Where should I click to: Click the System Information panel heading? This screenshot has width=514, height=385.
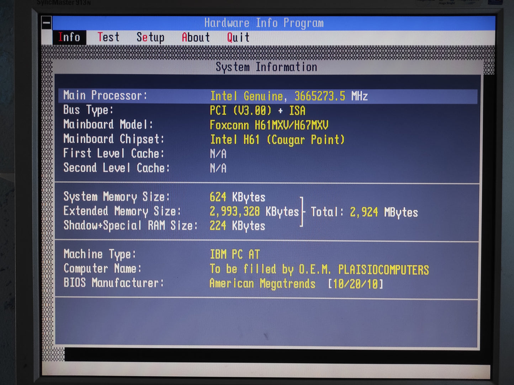[266, 67]
